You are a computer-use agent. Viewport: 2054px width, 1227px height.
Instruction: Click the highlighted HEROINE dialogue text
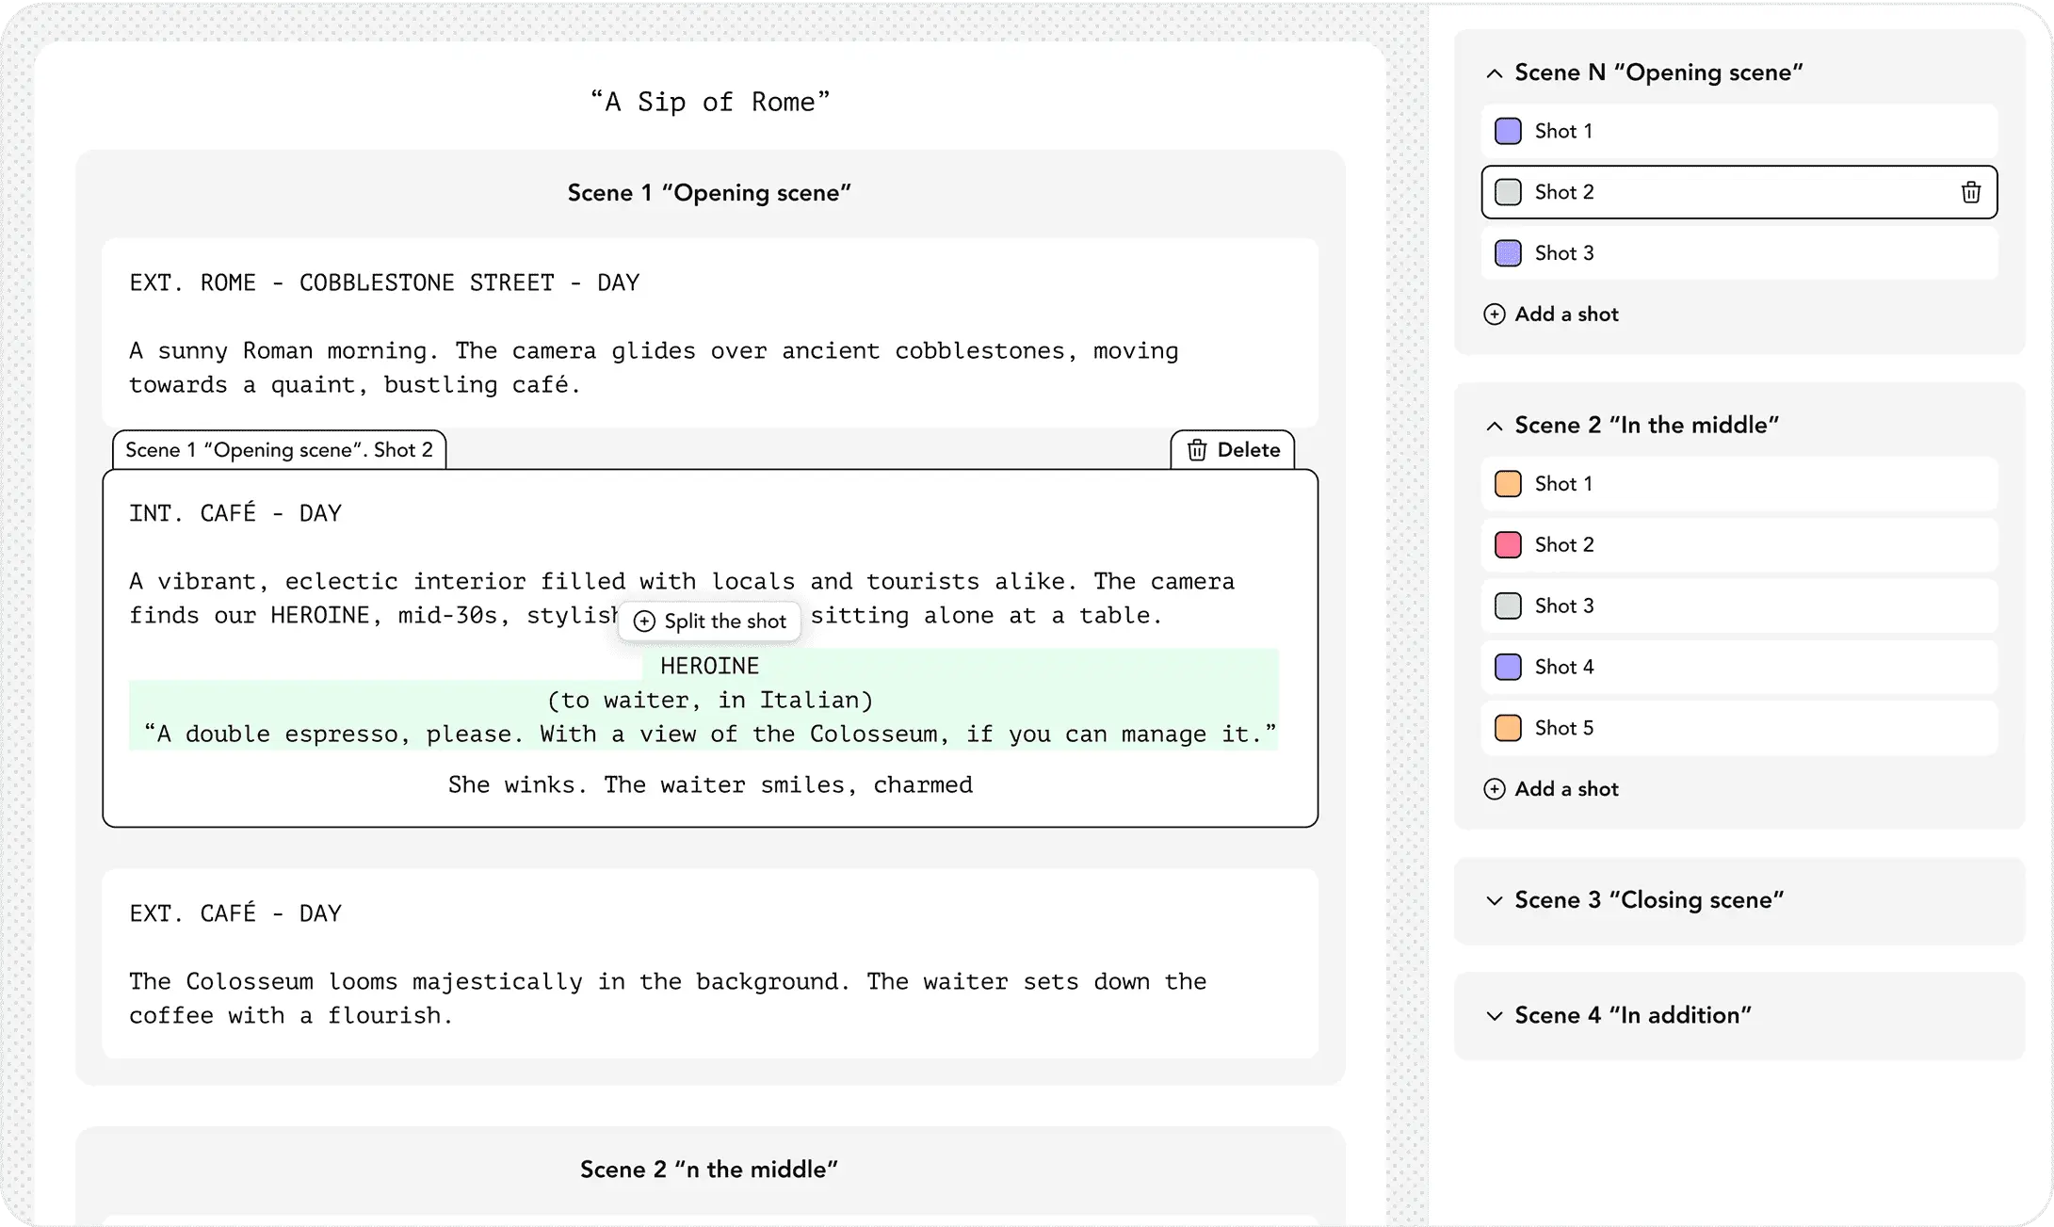(x=708, y=700)
